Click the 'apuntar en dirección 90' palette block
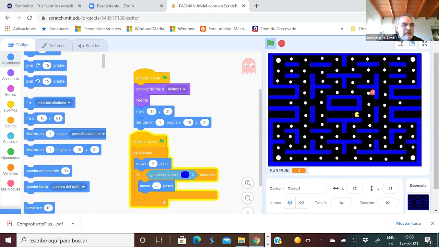The width and height of the screenshot is (439, 247). [x=48, y=171]
